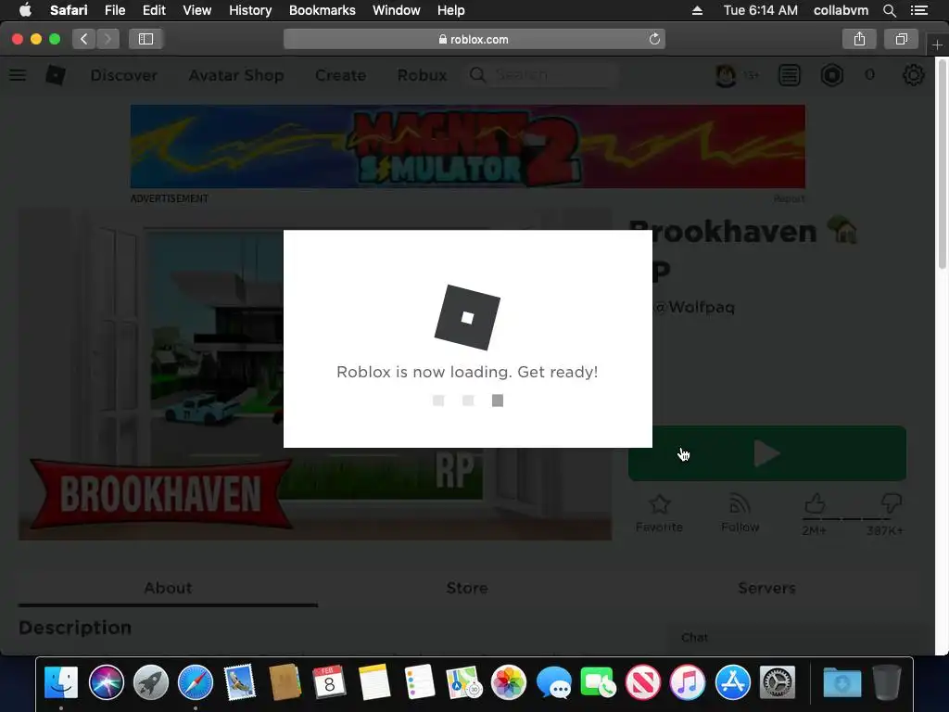Click the Magnet Simulator 2 advertisement banner
The width and height of the screenshot is (949, 712).
467,146
